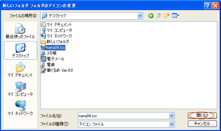
Task: Select マイ コンピュータ icon in file list
Action: click(x=44, y=30)
